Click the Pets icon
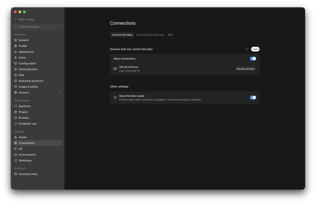This screenshot has height=204, width=316. coord(15,75)
